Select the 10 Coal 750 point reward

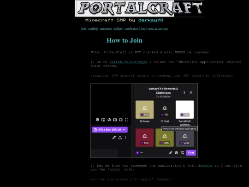coord(165,109)
